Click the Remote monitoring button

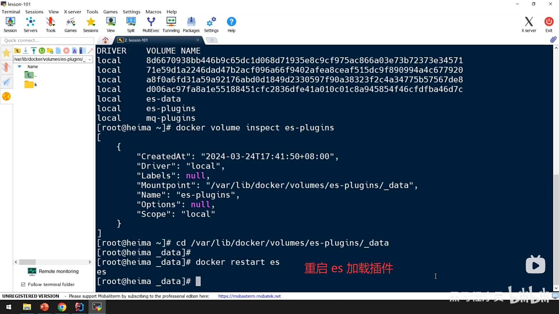(53, 271)
